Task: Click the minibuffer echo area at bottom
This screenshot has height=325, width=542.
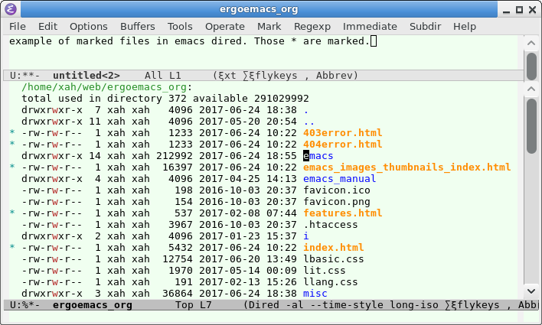Action: (263, 317)
